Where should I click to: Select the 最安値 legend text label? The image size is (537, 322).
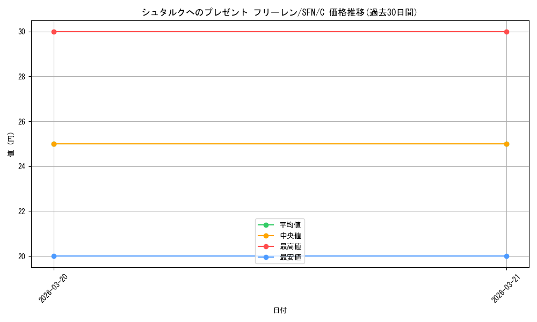pyautogui.click(x=291, y=257)
